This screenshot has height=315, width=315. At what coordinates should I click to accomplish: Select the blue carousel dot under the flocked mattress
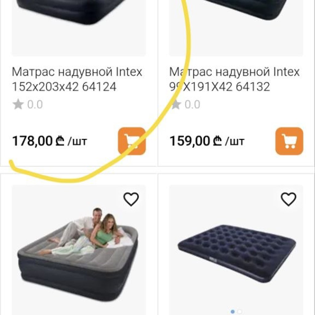pyautogui.click(x=233, y=312)
